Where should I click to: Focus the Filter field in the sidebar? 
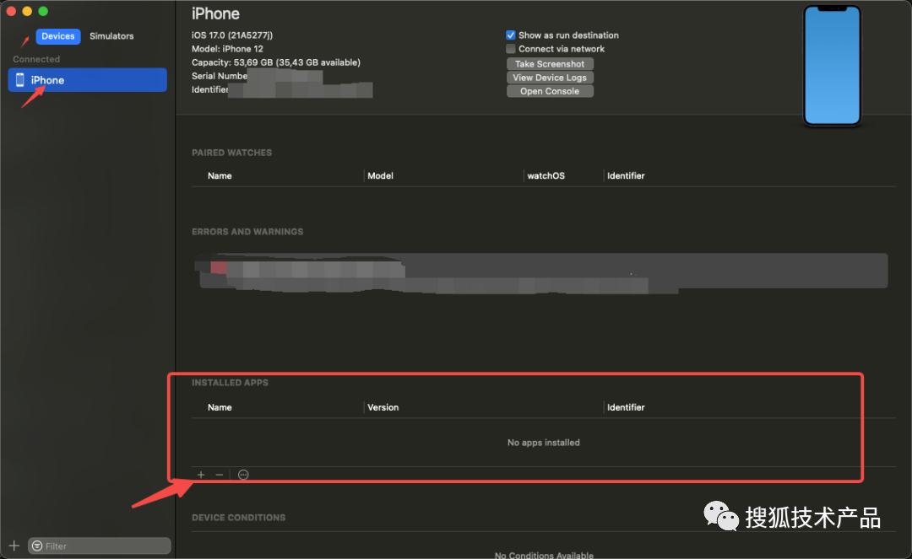click(100, 546)
